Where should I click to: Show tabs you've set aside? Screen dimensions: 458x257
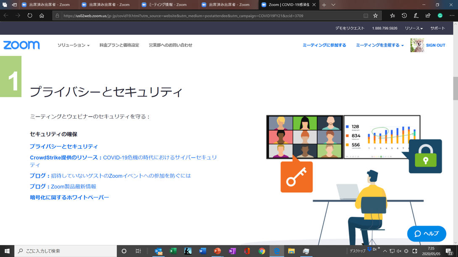5,5
